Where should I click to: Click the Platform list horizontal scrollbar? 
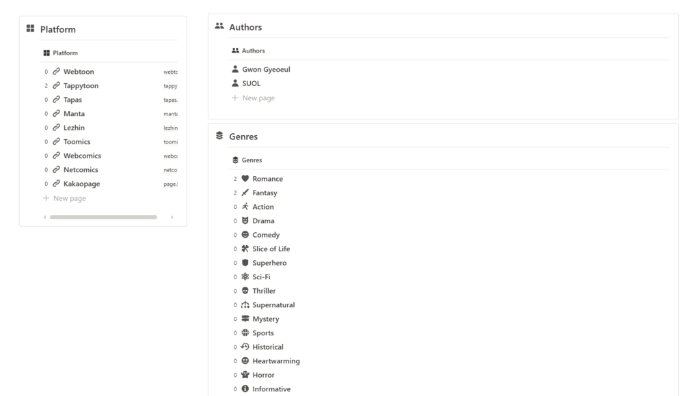pos(103,217)
